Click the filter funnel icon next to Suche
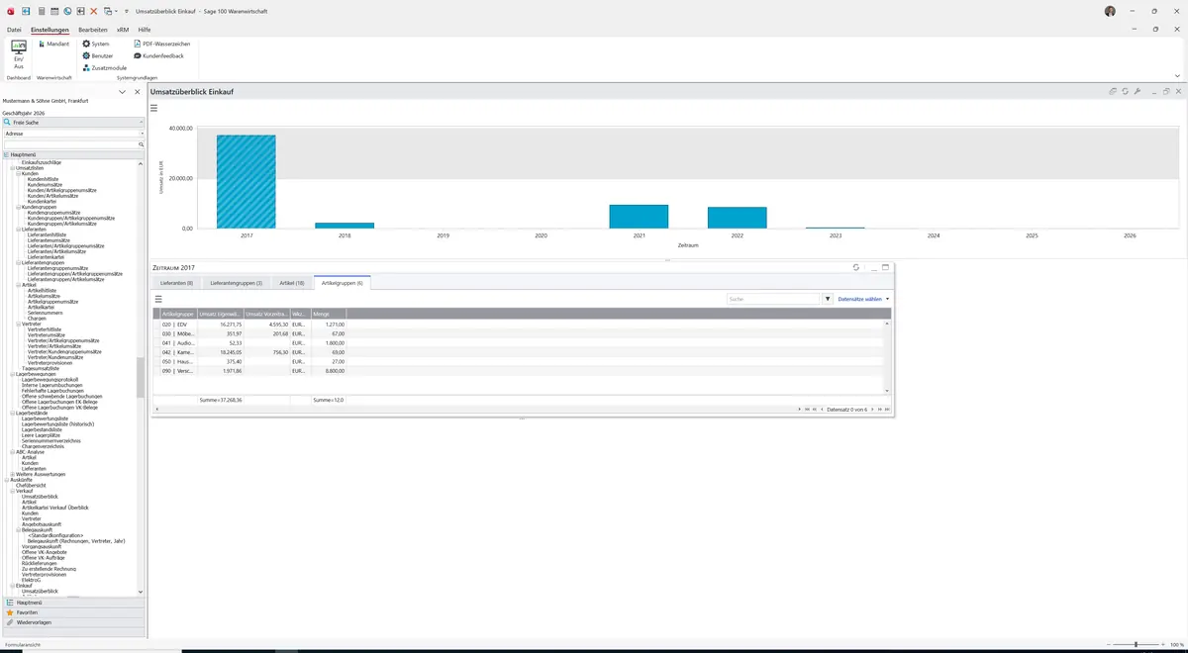Image resolution: width=1188 pixels, height=653 pixels. tap(828, 298)
